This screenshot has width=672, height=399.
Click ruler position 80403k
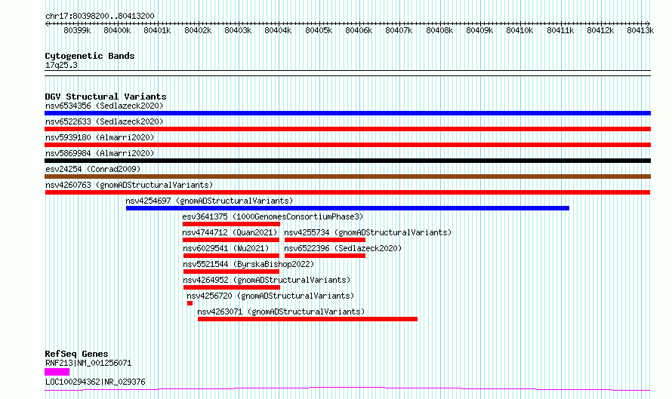[x=238, y=30]
